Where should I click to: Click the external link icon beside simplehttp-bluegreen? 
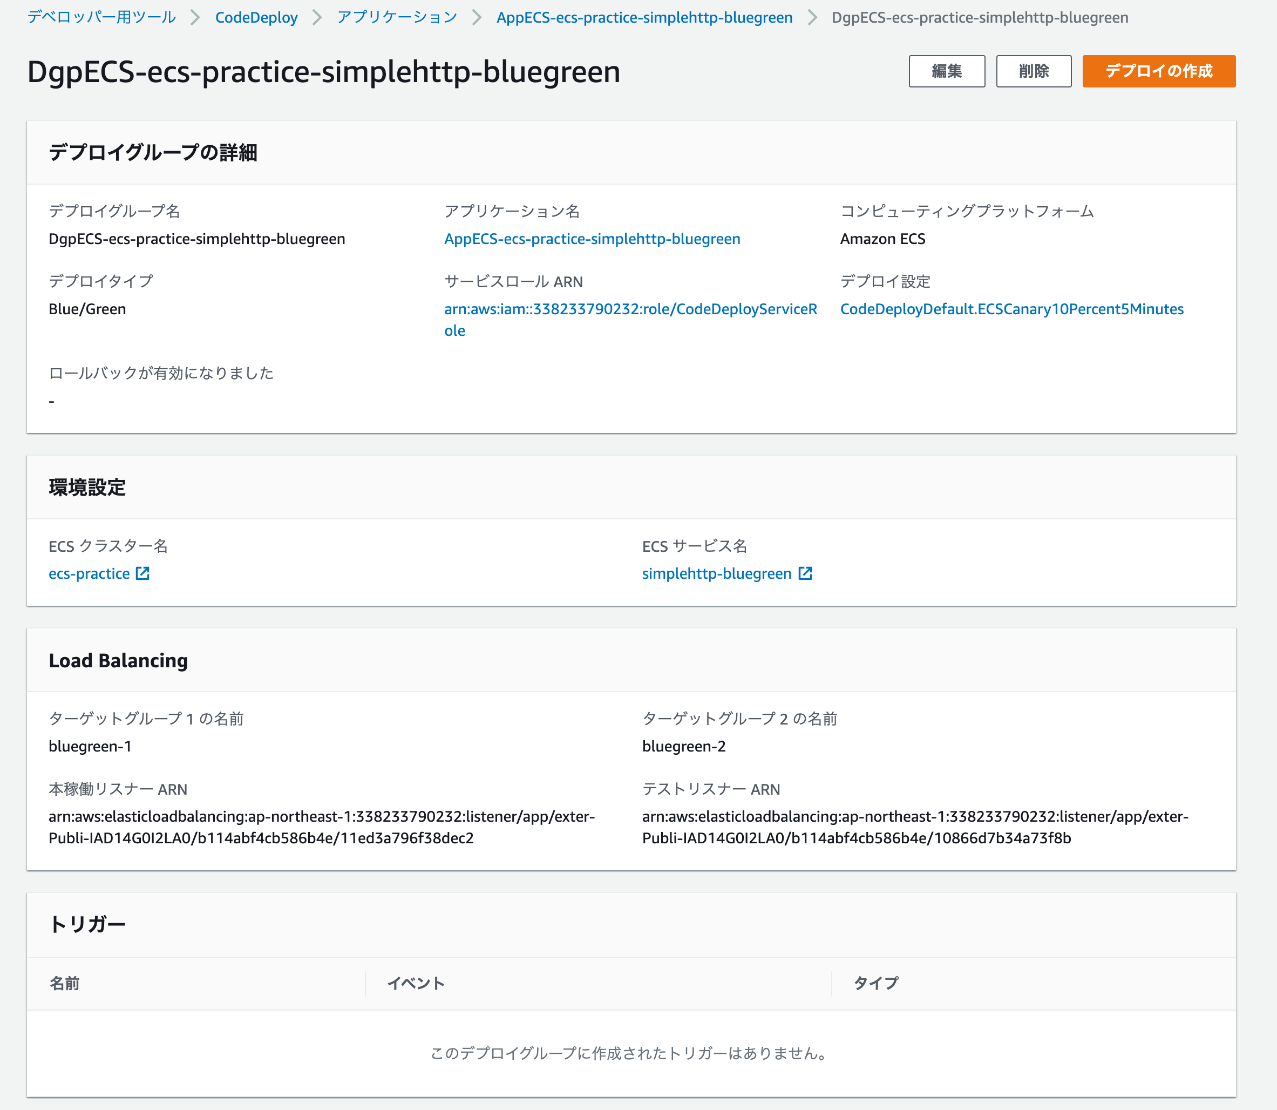(805, 573)
